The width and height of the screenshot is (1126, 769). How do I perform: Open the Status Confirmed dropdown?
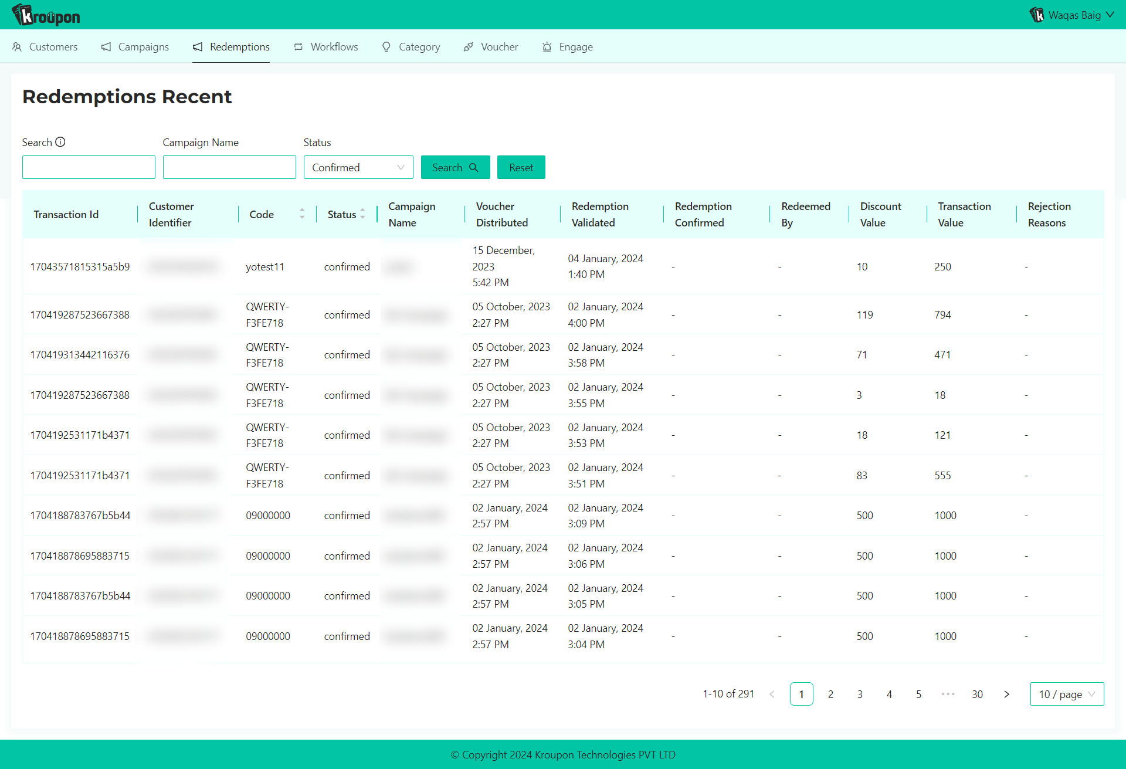point(358,167)
